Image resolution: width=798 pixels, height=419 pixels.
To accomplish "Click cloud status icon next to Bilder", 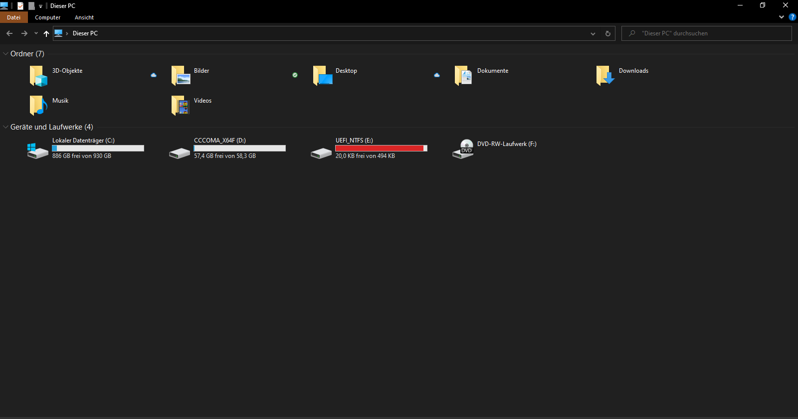I will (154, 75).
